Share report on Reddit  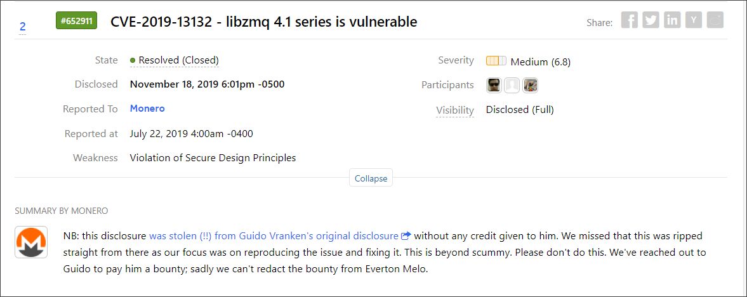tap(715, 20)
